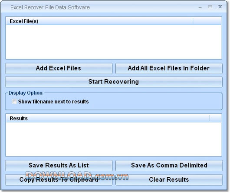The height and width of the screenshot is (193, 230).
Task: Enable Show filename next to results
Action: (x=14, y=101)
